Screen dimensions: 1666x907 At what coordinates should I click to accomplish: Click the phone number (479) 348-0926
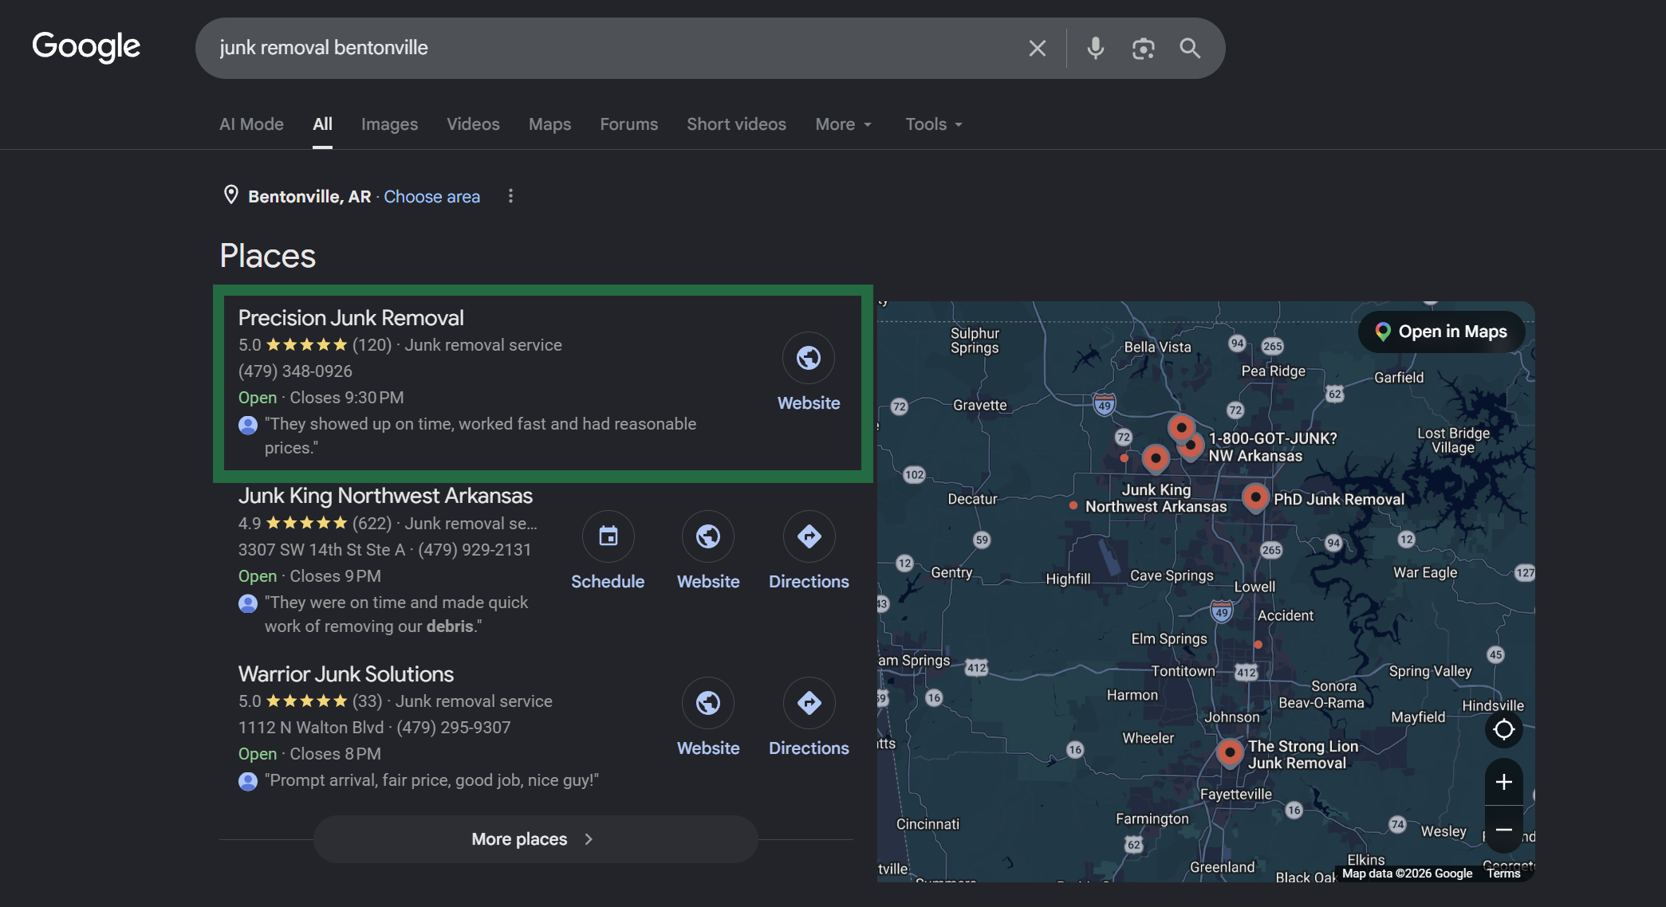[x=295, y=371]
